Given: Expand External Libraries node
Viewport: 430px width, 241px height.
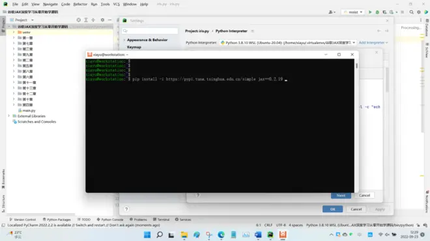Looking at the screenshot, I should point(9,116).
